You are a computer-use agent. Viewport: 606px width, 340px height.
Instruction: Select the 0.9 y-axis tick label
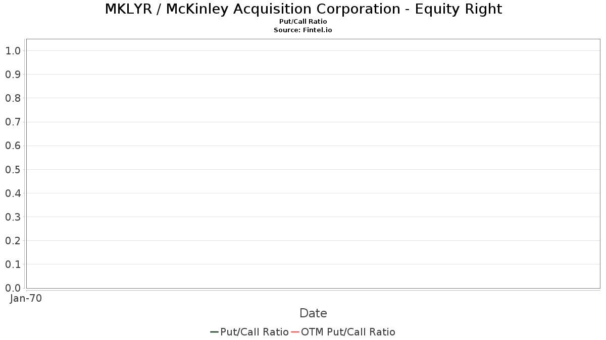[x=13, y=75]
